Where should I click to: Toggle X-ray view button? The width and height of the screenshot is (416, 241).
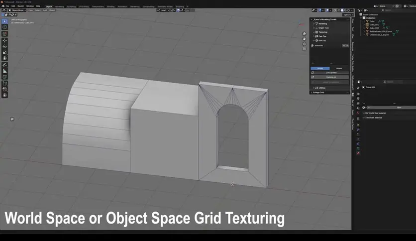pyautogui.click(x=335, y=10)
